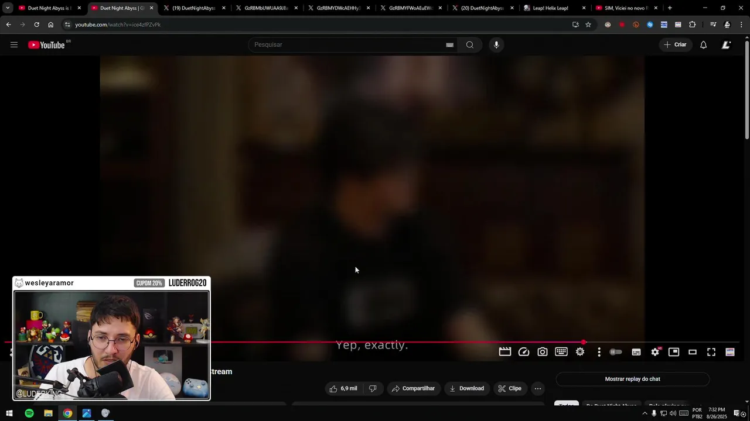Bookmark this page with the star icon

tap(588, 25)
